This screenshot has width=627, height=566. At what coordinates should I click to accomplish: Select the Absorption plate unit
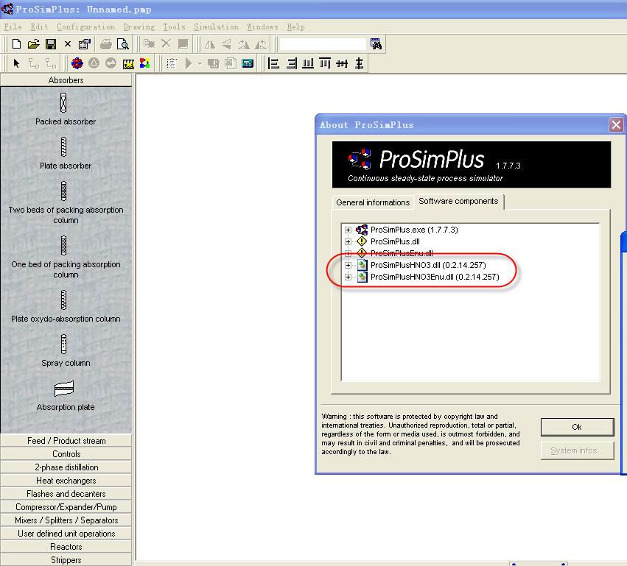(x=65, y=396)
